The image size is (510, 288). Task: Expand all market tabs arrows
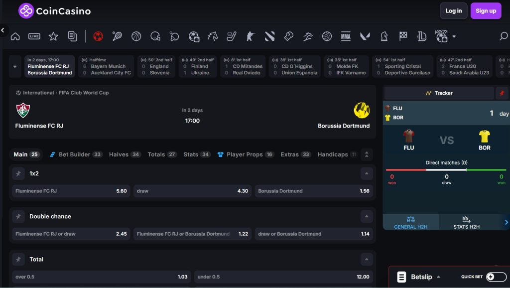(367, 154)
